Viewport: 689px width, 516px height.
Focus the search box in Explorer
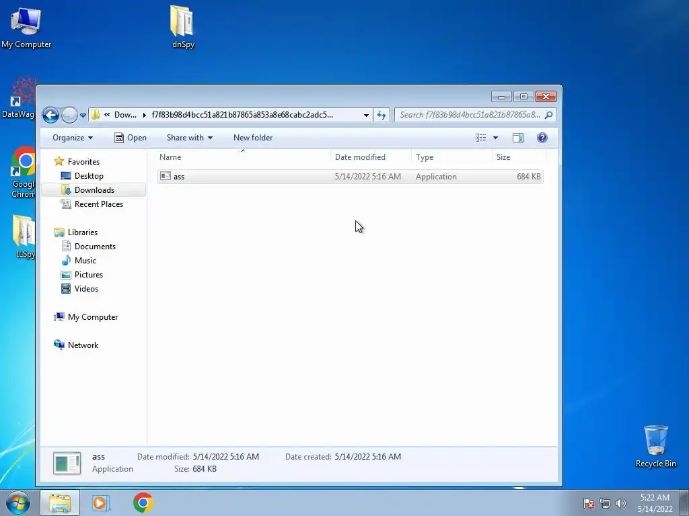coord(476,115)
